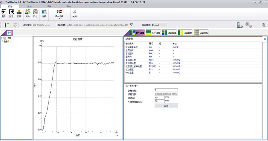Click the specimen name input field
This screenshot has height=141, width=268.
click(x=166, y=90)
